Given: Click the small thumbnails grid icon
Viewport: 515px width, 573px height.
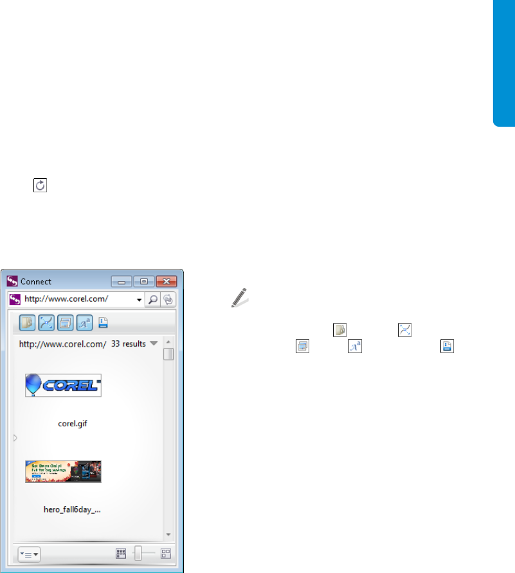Looking at the screenshot, I should (x=121, y=553).
